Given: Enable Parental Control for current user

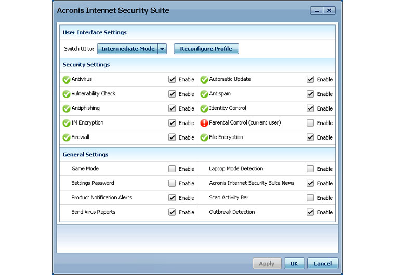Looking at the screenshot, I should (310, 123).
